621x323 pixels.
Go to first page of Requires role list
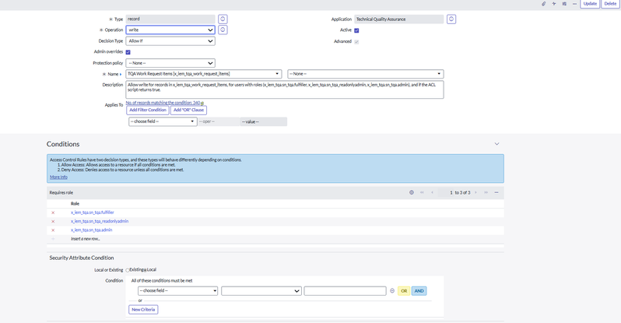(422, 192)
